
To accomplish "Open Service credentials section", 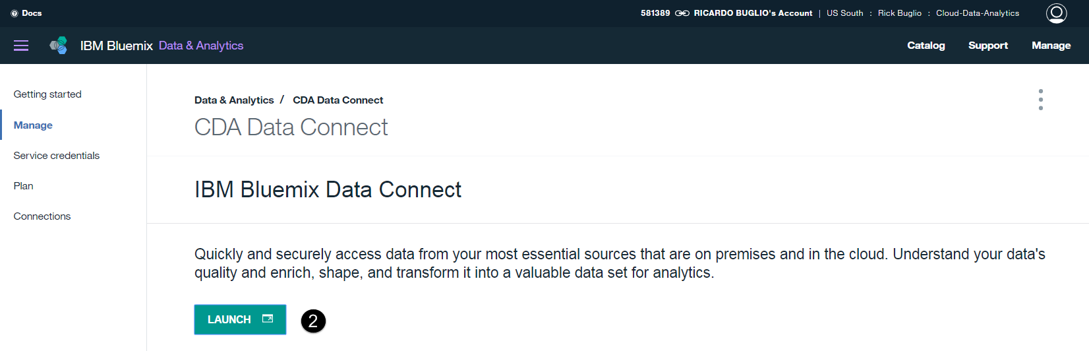I will pos(57,156).
